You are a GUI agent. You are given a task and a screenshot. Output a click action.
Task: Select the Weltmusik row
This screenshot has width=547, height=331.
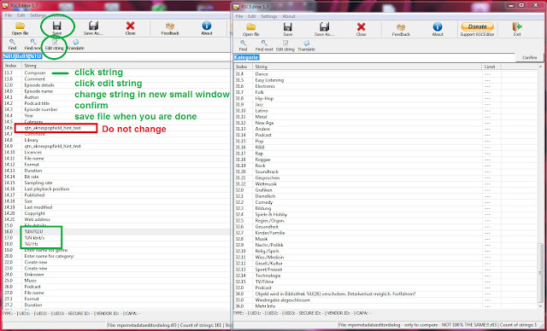pyautogui.click(x=385, y=183)
